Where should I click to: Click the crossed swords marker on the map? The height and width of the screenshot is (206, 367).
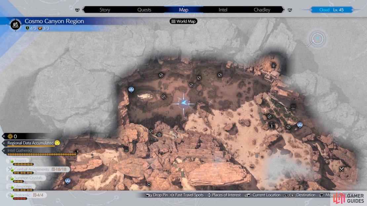(342, 169)
